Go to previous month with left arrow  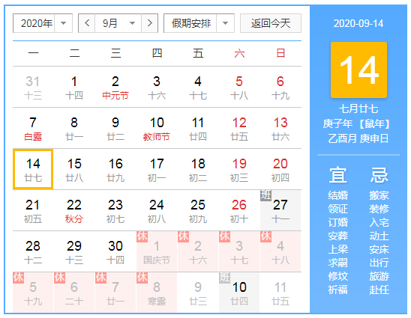[87, 23]
